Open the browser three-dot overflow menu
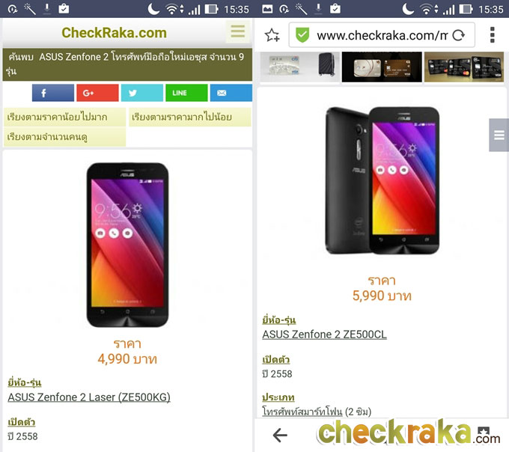The image size is (509, 452). (492, 34)
